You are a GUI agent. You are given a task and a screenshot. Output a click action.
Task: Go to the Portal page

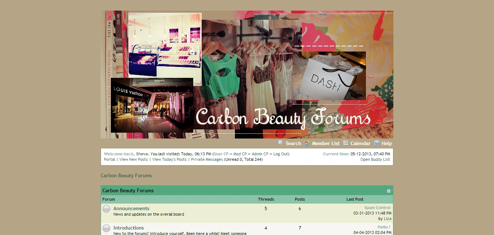tap(109, 159)
